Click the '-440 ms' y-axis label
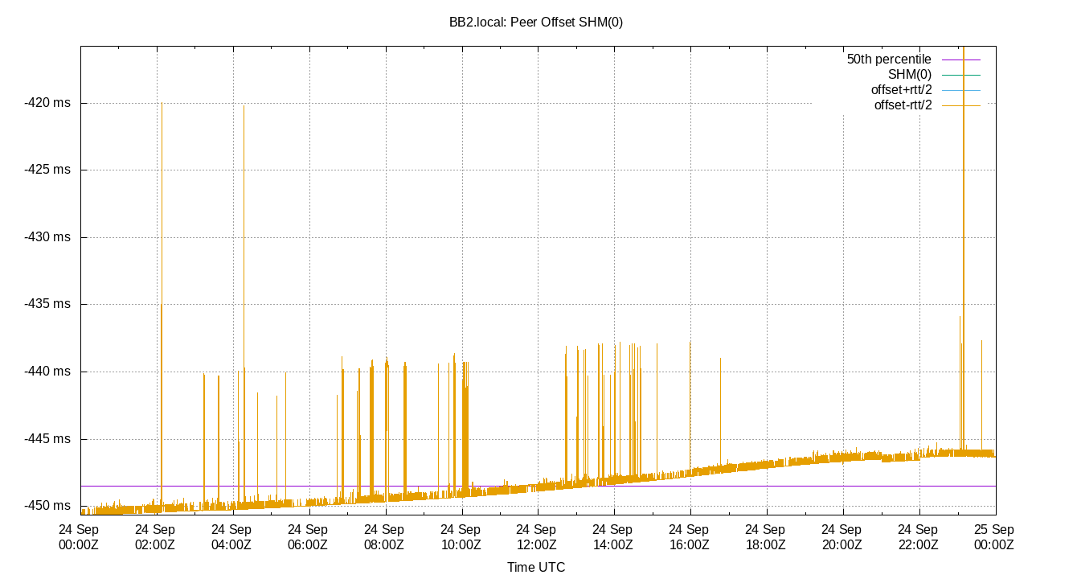1077x579 pixels. click(x=47, y=372)
